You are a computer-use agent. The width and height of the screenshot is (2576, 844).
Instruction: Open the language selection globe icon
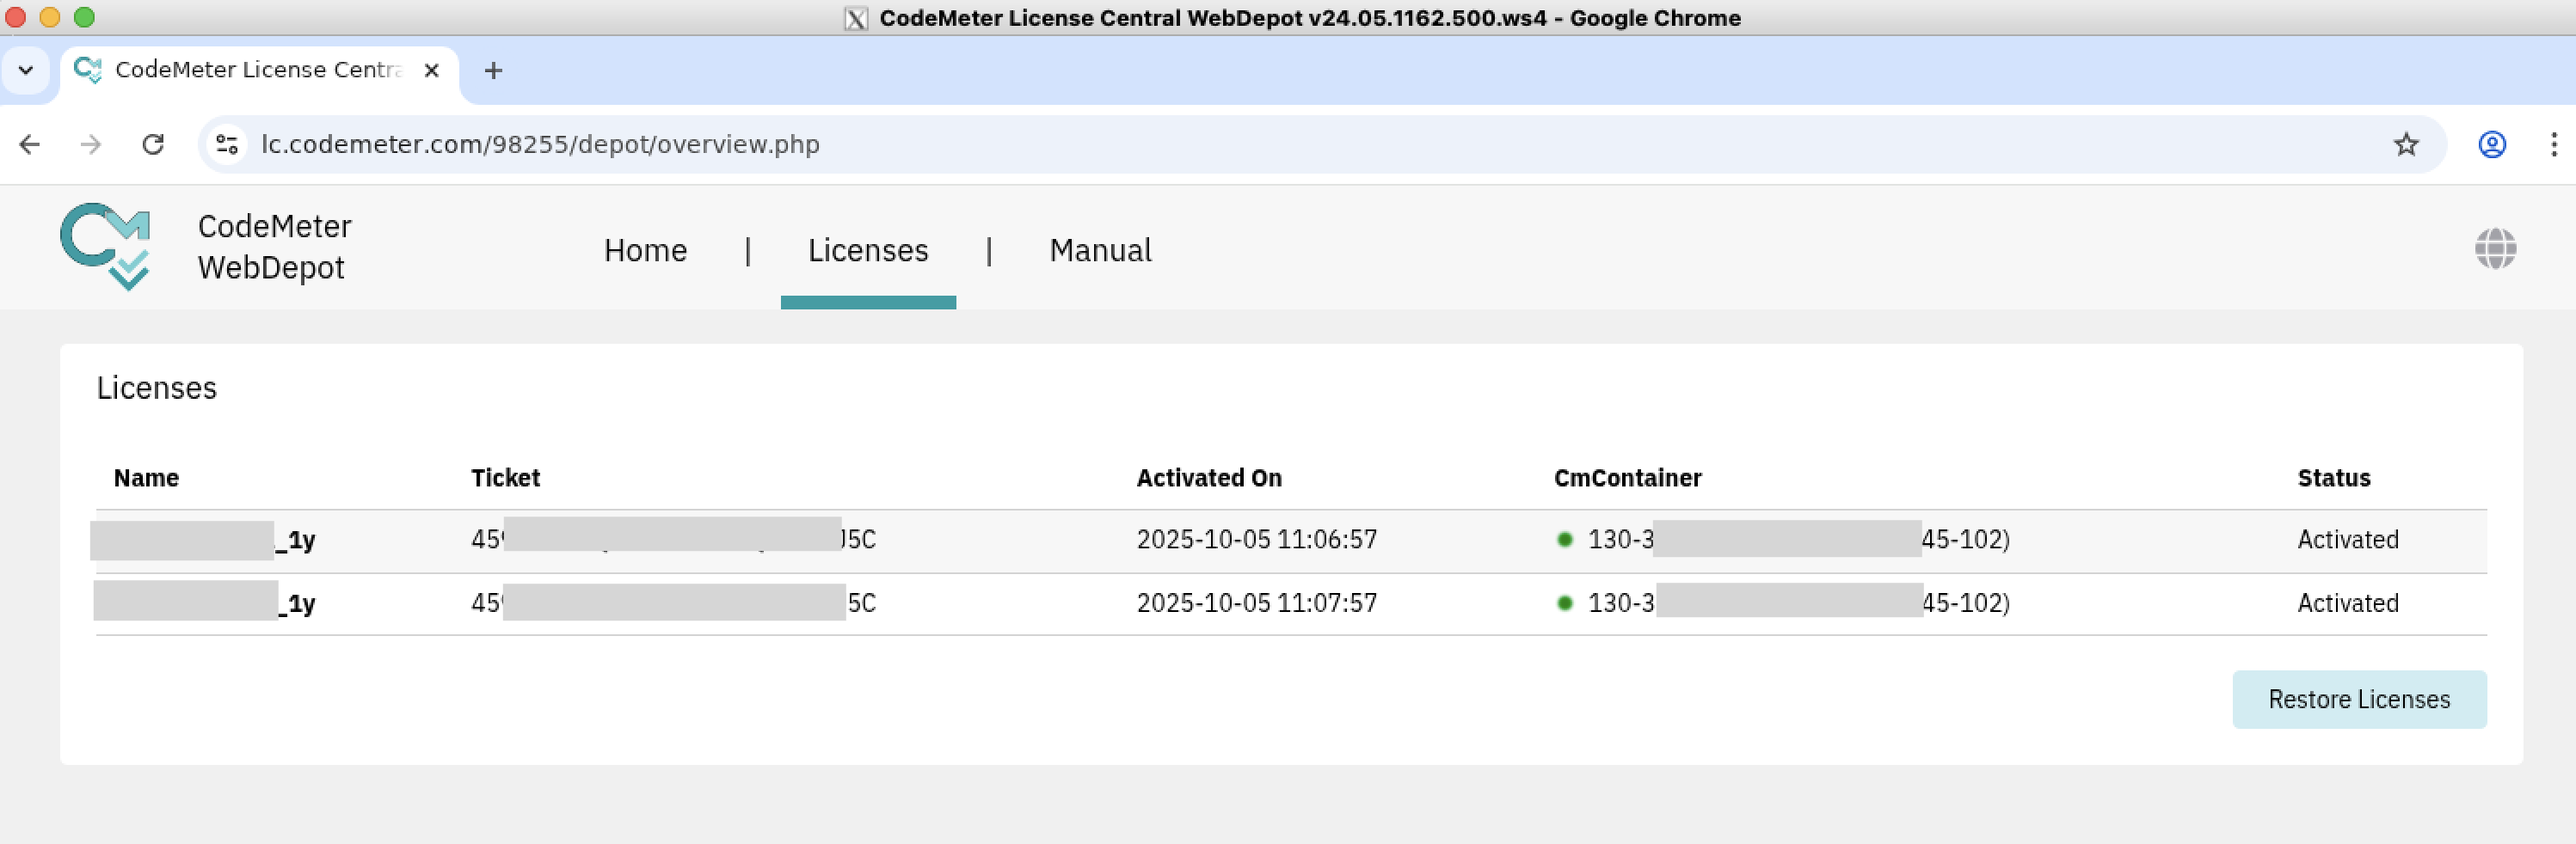pos(2496,248)
